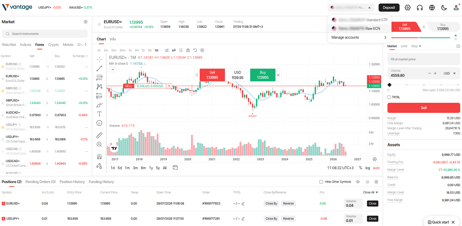Toggle dark mode with moon icon
The width and height of the screenshot is (462, 226).
pos(444,8)
